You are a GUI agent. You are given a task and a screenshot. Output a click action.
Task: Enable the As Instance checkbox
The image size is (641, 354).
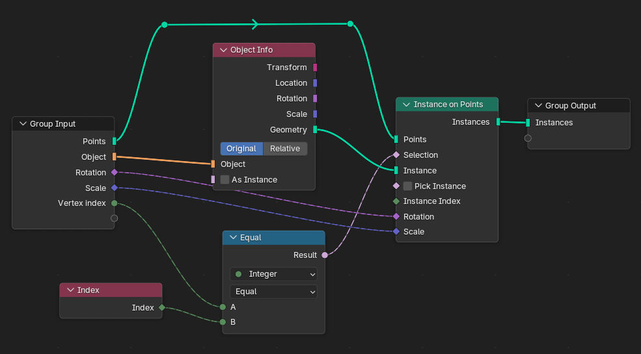coord(225,179)
